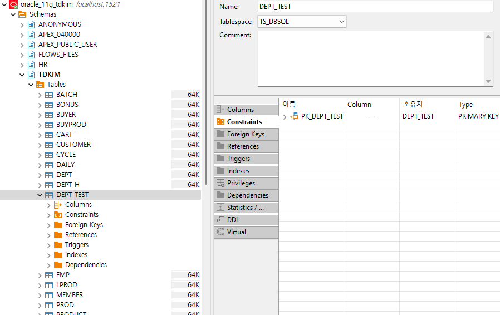
Task: Click the Dependencies folder icon in tree
Action: [x=58, y=265]
